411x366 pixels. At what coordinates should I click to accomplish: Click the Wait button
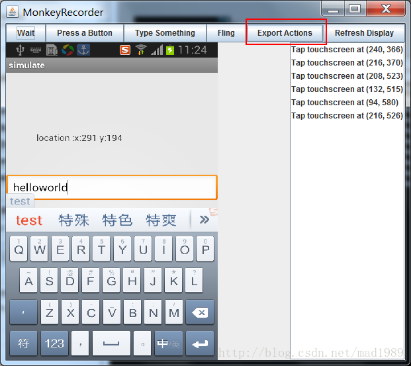26,33
